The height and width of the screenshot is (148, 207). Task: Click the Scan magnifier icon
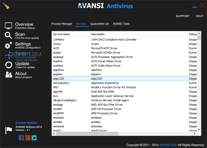[8, 35]
